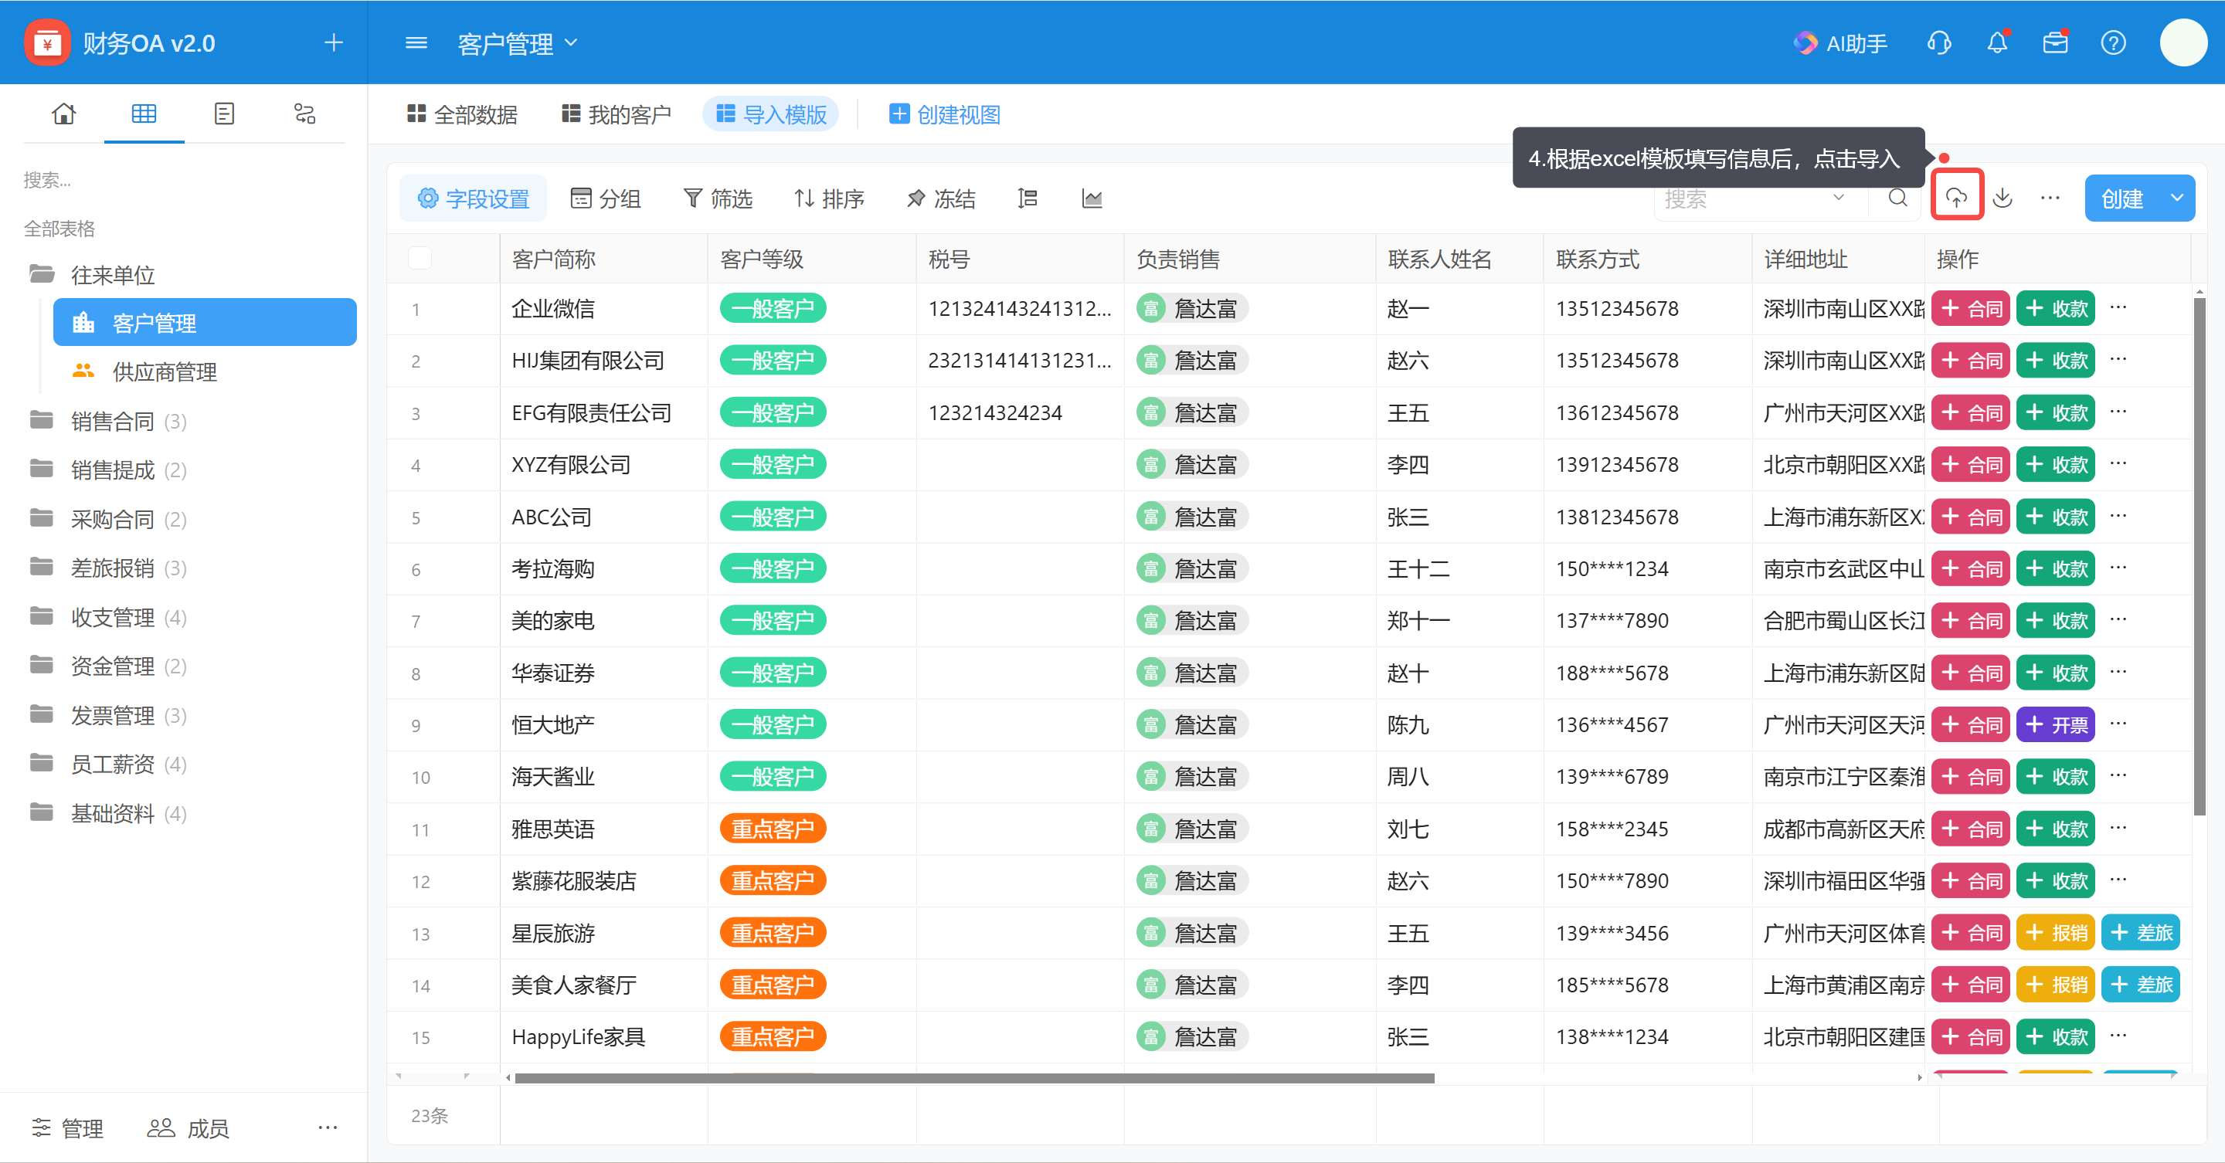
Task: Select 客户管理 in the sidebar
Action: pyautogui.click(x=205, y=323)
